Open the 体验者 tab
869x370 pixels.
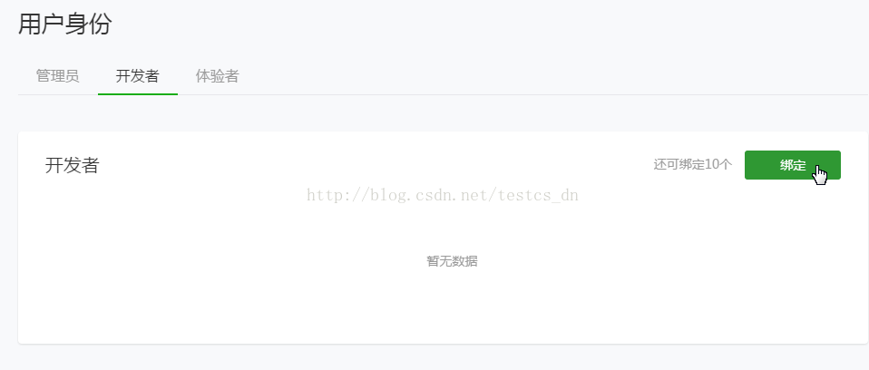[218, 76]
